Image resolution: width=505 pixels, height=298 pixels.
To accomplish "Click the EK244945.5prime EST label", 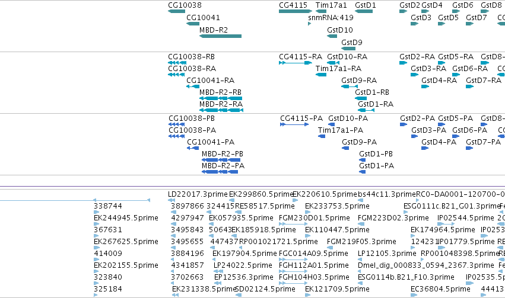I will 126,218.
